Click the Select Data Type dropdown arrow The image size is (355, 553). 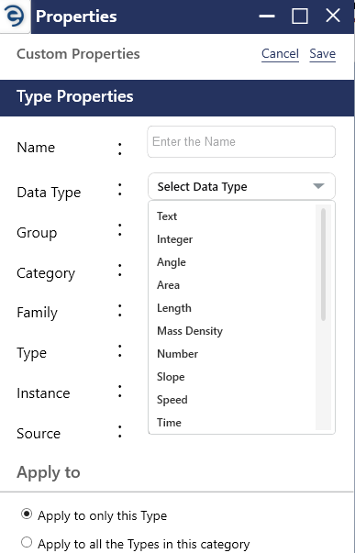coord(318,186)
